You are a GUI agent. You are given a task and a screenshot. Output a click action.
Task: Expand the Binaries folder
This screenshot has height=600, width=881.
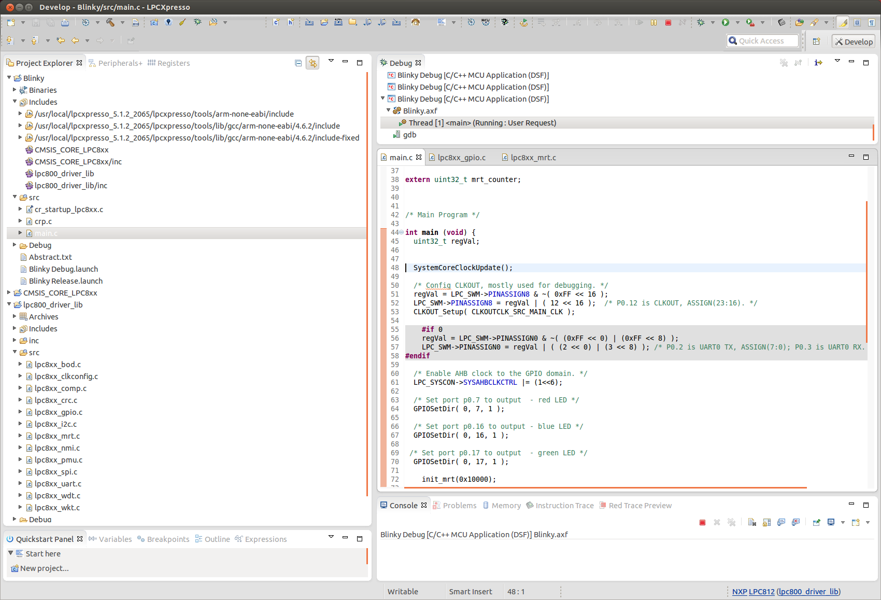click(15, 90)
